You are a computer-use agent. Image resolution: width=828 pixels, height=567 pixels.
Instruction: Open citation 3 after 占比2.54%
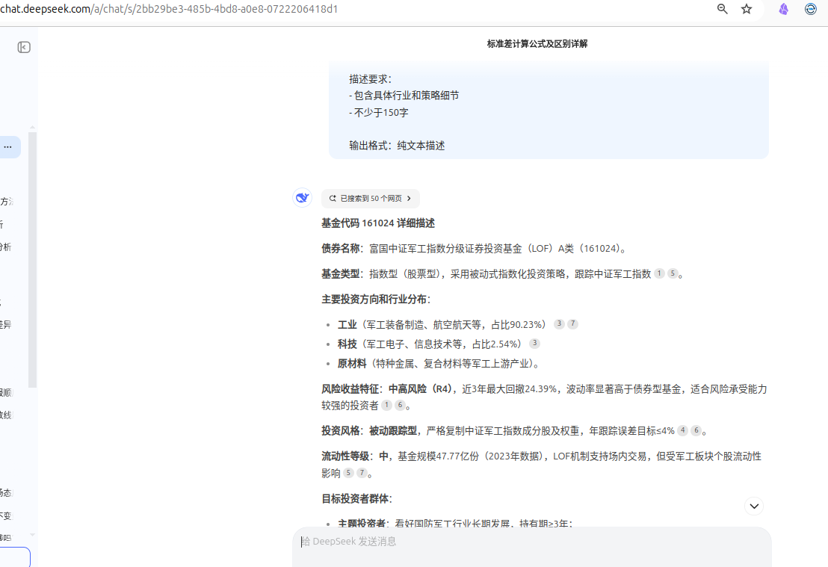[x=534, y=344]
